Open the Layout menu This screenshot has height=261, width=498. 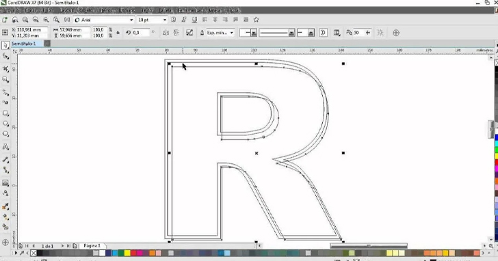point(67,10)
